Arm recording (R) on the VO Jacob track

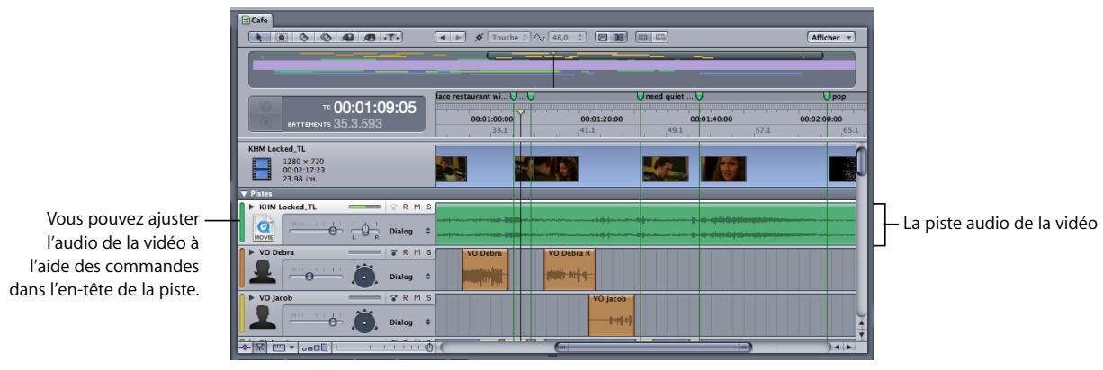click(x=406, y=299)
